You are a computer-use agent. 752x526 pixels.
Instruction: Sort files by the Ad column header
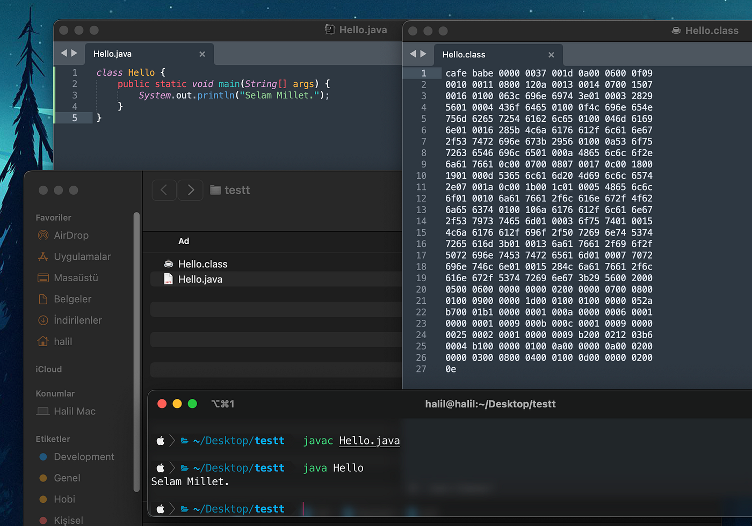(x=184, y=241)
